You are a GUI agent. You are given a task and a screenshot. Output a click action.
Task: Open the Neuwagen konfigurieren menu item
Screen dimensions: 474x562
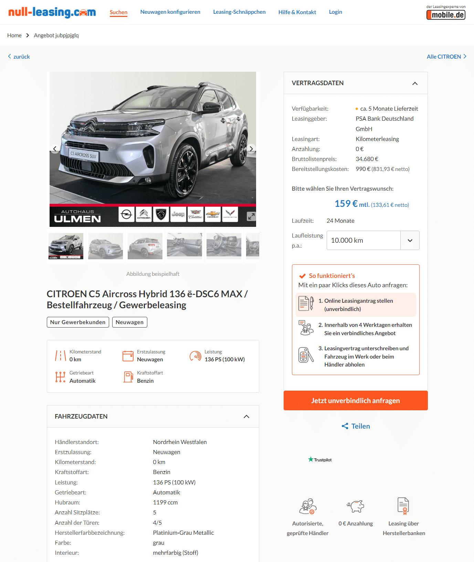coord(170,12)
